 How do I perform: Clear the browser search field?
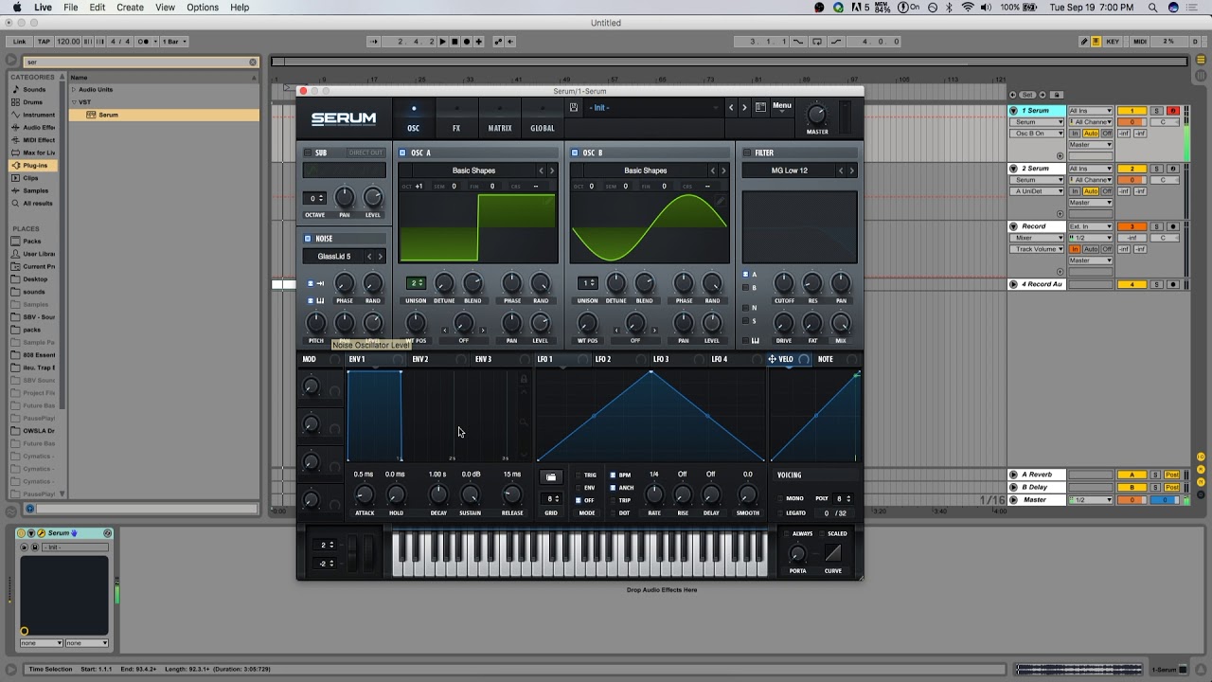point(253,63)
